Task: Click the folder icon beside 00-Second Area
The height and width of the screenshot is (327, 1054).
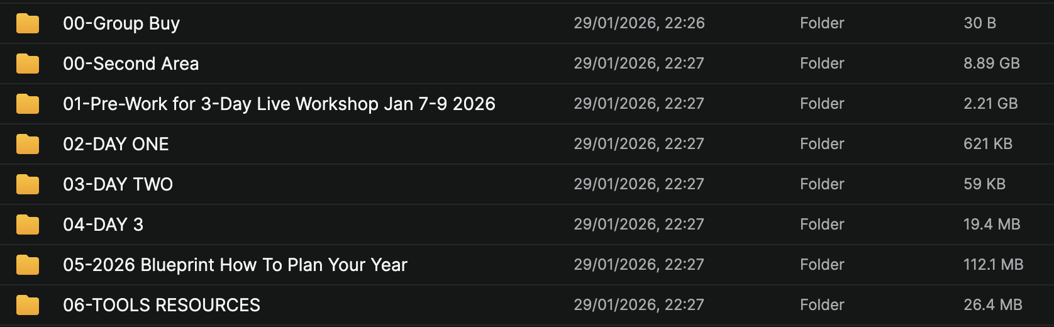Action: pos(28,64)
